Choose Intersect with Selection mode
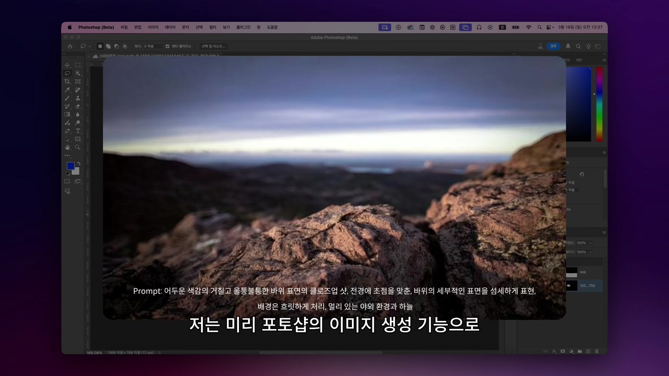 125,46
